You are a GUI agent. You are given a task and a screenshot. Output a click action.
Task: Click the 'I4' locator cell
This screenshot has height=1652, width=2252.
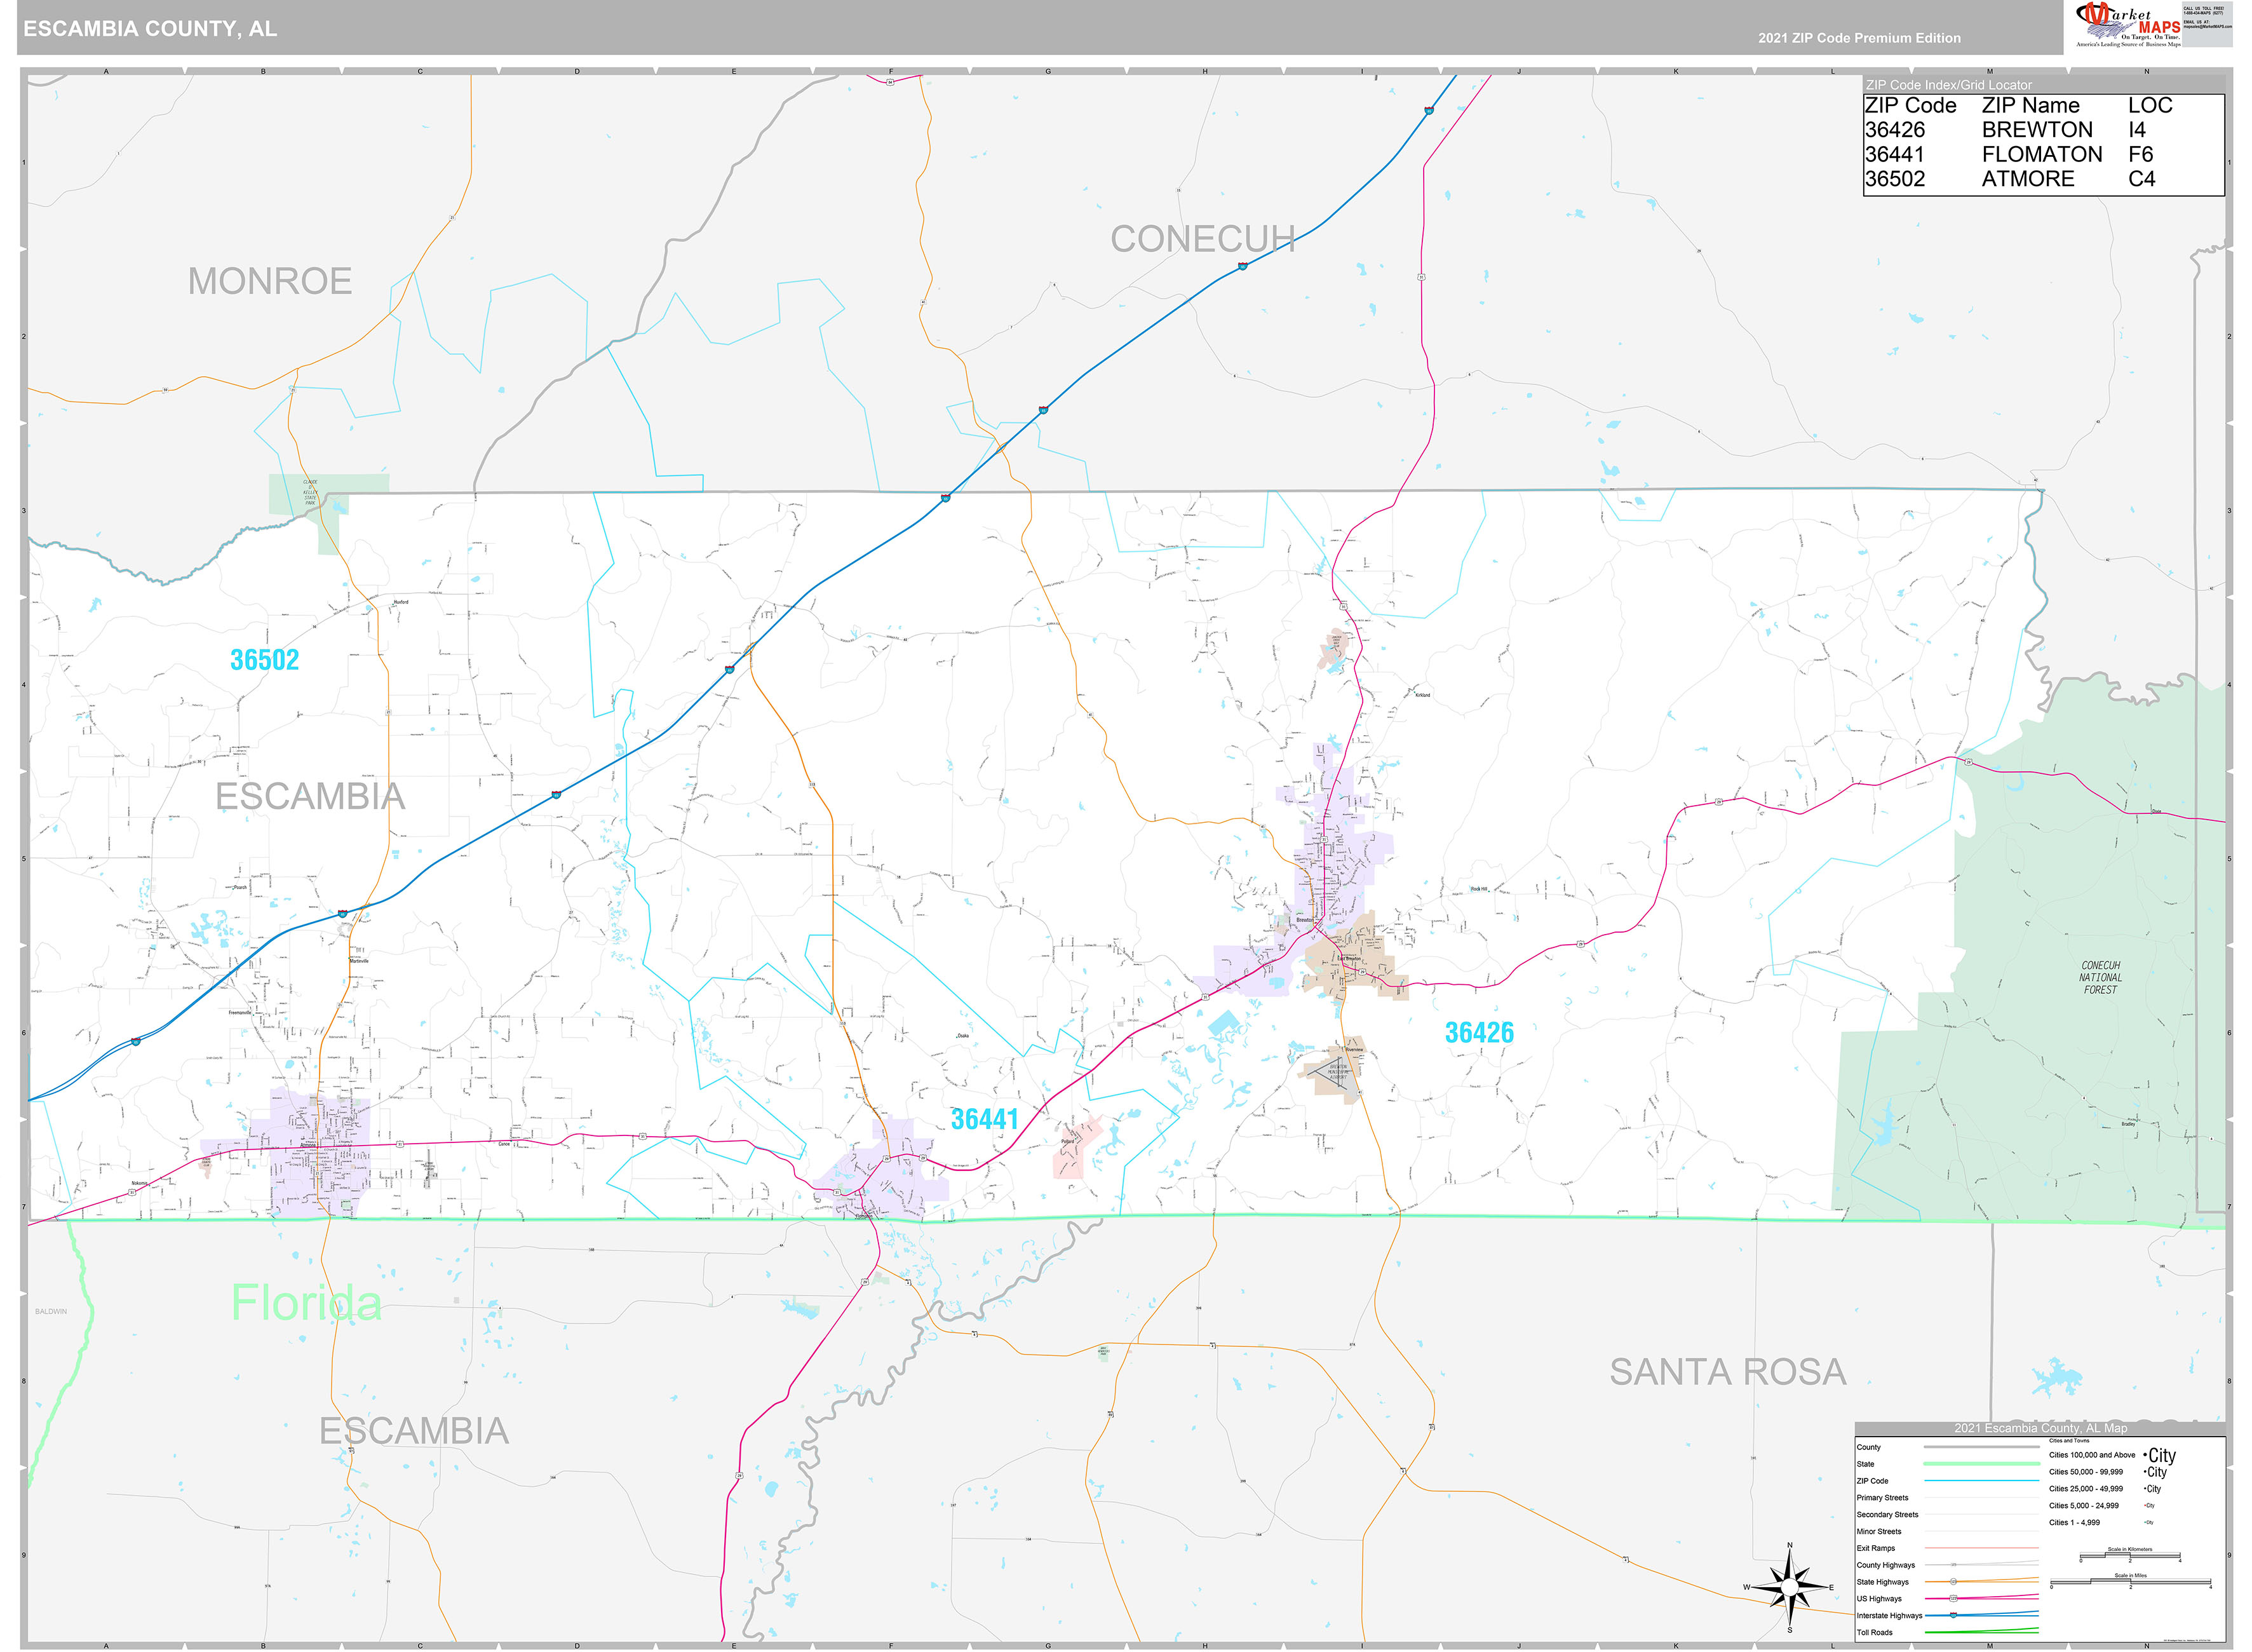point(2137,130)
